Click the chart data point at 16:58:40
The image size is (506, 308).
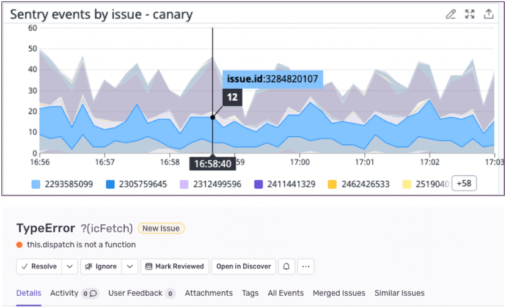pos(213,117)
